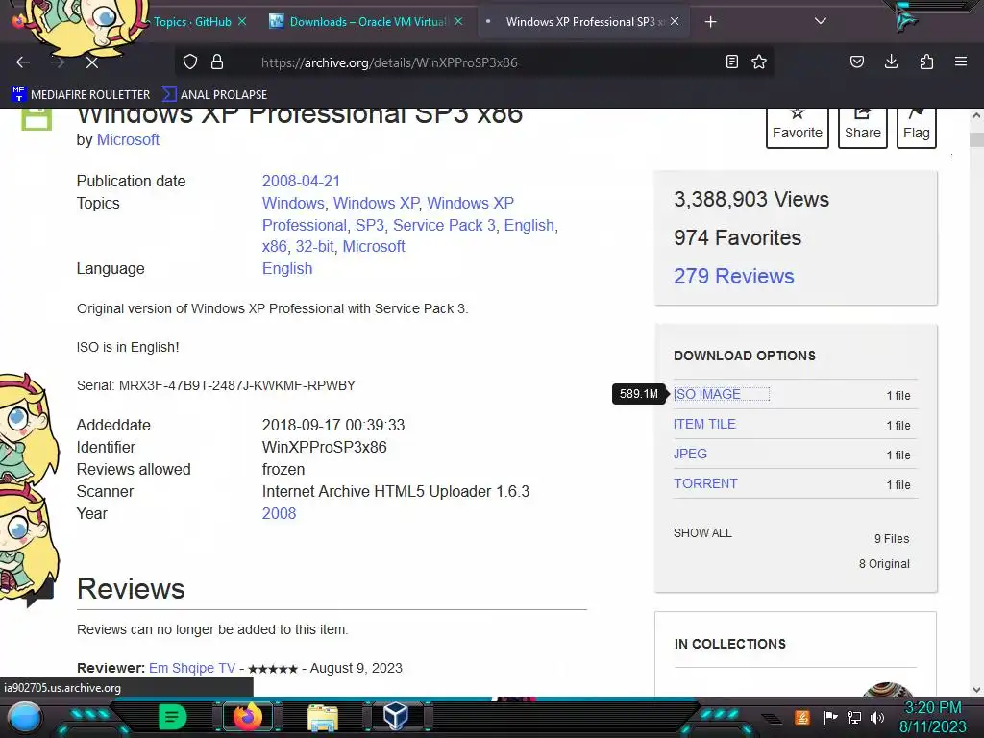Open the Java update tray icon
Image resolution: width=984 pixels, height=738 pixels.
[x=802, y=717]
